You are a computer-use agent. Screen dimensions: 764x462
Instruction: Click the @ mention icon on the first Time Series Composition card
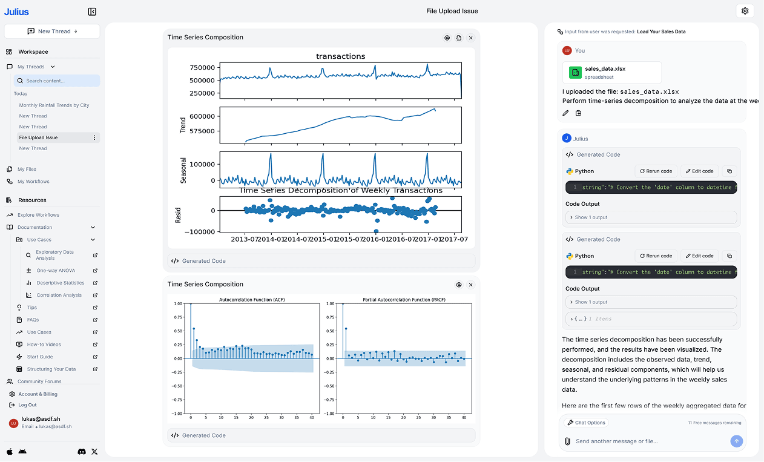(x=447, y=38)
